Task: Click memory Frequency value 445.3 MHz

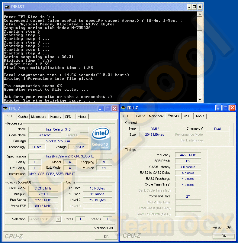Action: tap(188, 155)
